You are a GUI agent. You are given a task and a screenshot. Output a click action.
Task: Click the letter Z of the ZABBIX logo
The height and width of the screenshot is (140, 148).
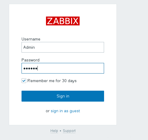pos(50,21)
